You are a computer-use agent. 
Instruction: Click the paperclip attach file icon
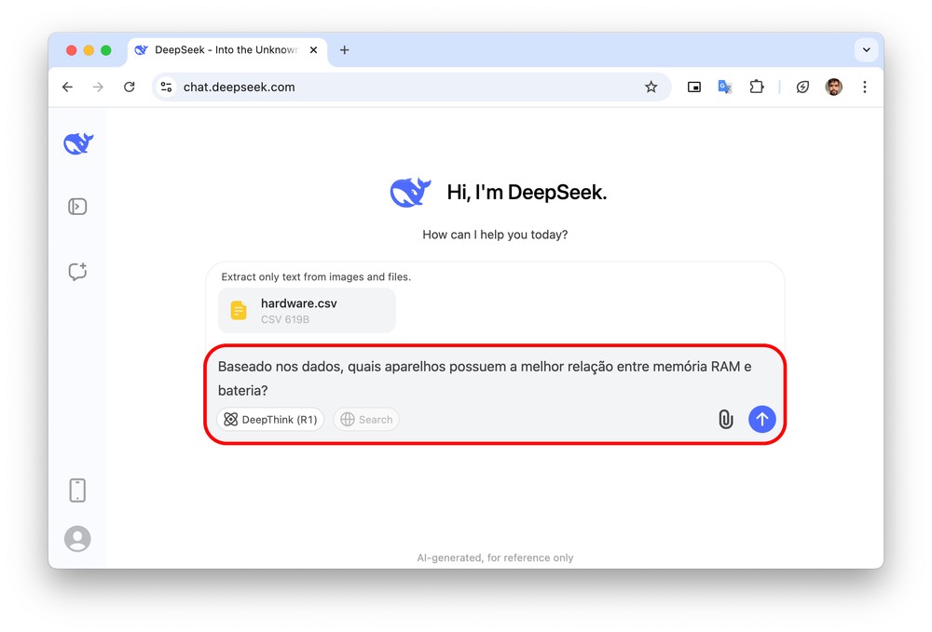point(725,420)
